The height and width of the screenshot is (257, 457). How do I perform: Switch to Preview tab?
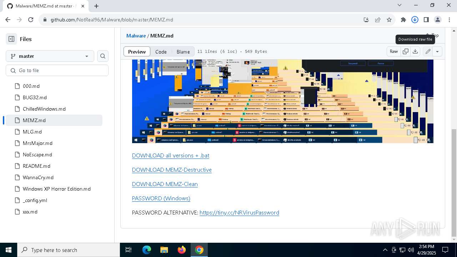pyautogui.click(x=137, y=51)
